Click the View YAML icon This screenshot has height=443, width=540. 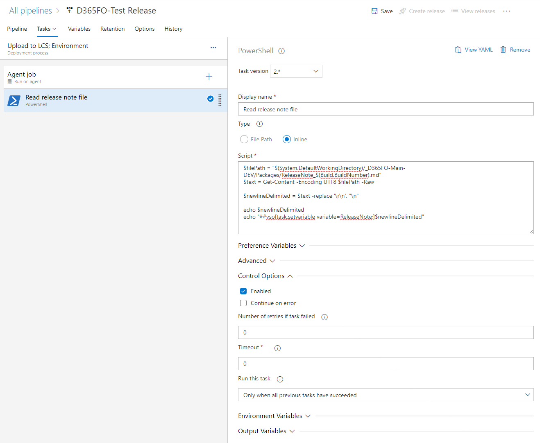(458, 49)
